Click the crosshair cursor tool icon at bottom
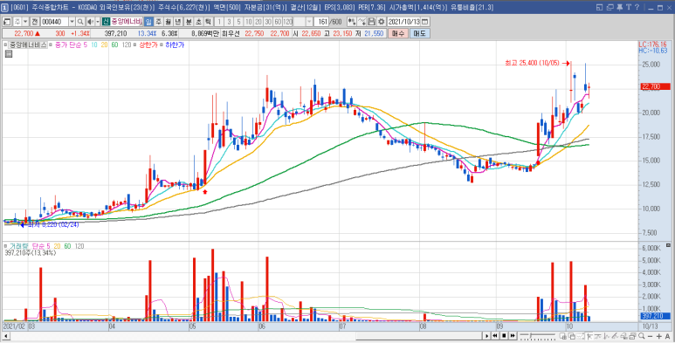Viewport: 675px width, 343px height. tap(589, 336)
